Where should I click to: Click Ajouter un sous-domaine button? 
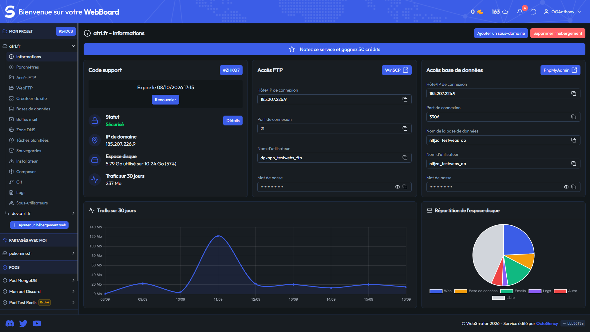pyautogui.click(x=501, y=33)
